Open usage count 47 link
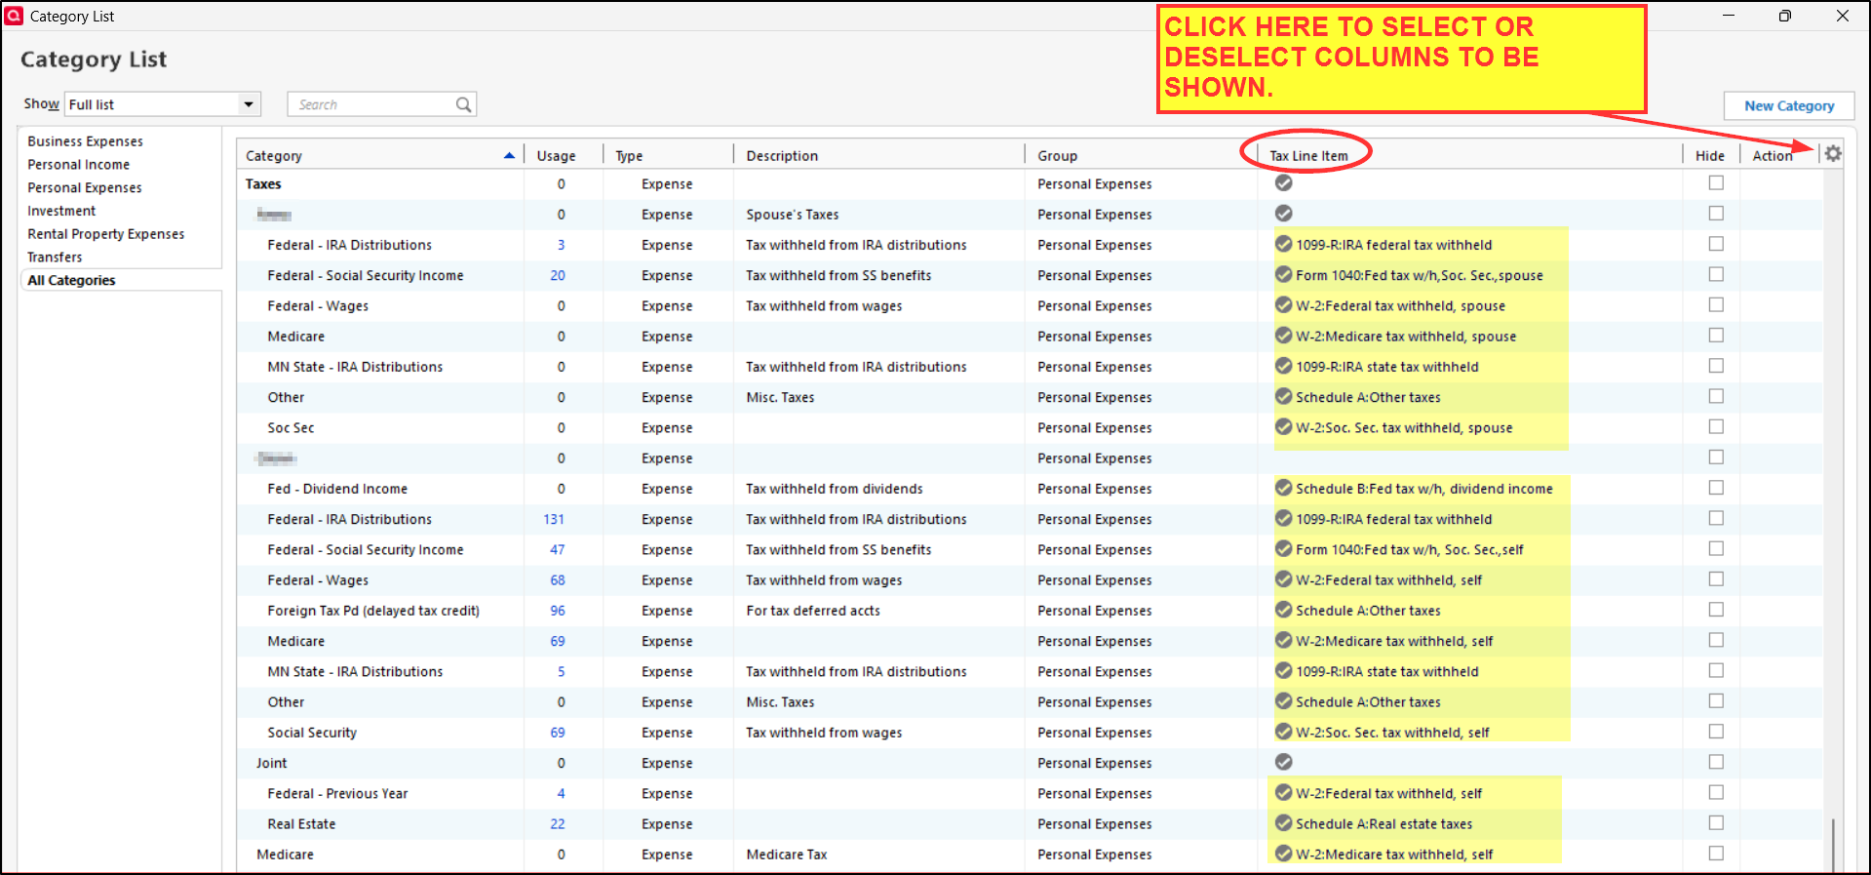This screenshot has width=1871, height=875. coord(557,549)
